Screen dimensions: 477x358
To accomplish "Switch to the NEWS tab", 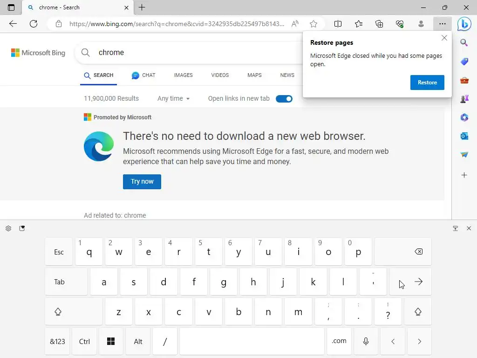I will click(x=287, y=75).
